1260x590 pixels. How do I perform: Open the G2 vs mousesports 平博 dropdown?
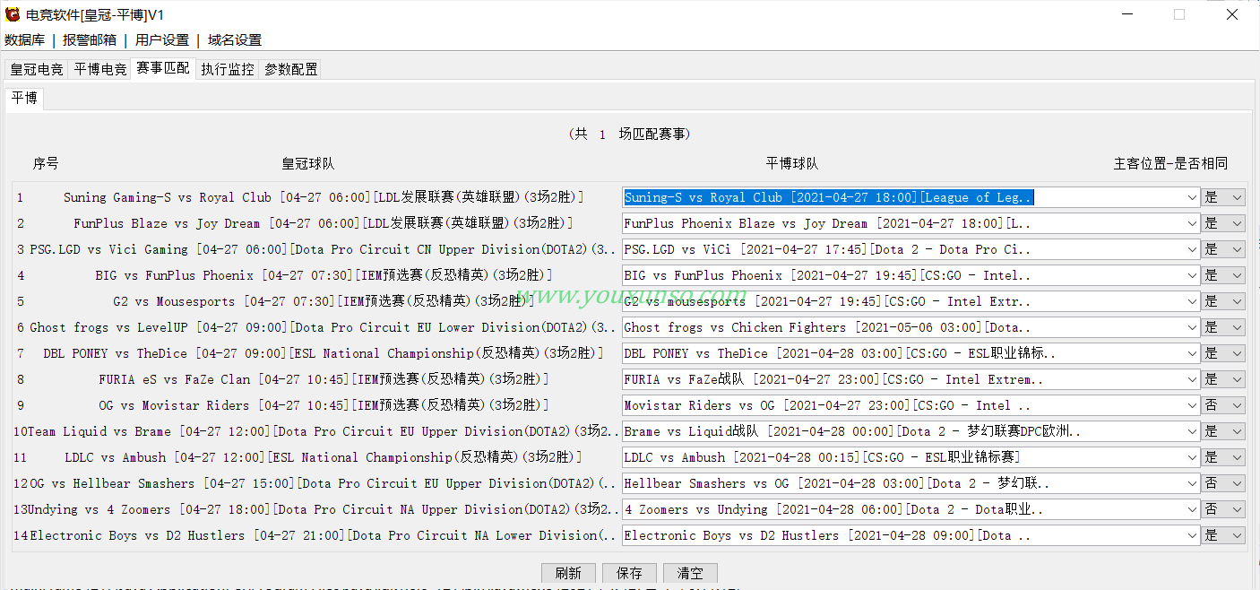[1191, 301]
